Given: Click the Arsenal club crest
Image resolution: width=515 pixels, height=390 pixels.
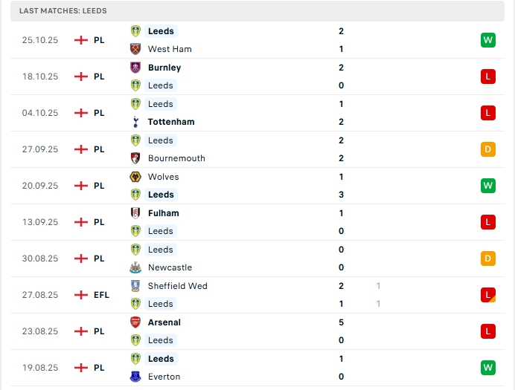Looking at the screenshot, I should pyautogui.click(x=135, y=322).
